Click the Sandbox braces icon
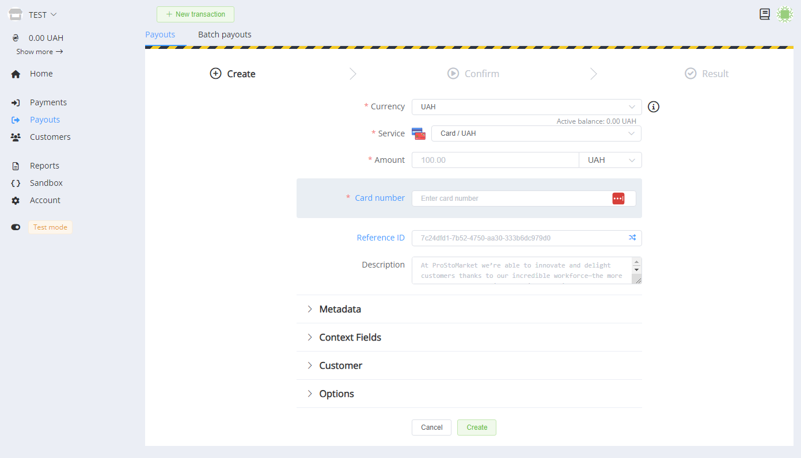 click(16, 184)
